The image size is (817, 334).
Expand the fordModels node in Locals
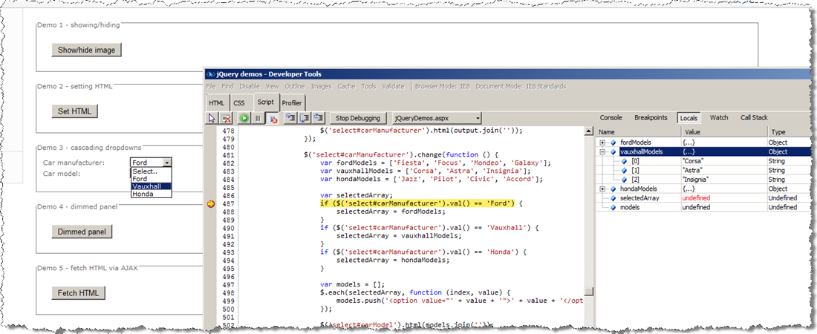603,143
